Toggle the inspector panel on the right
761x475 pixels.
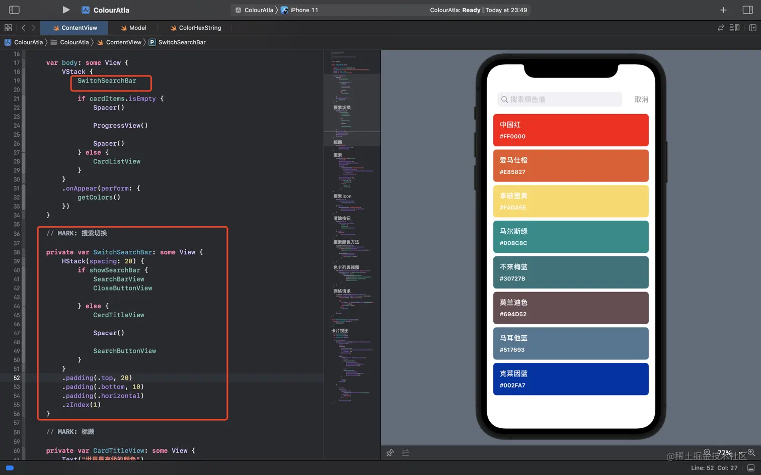click(x=747, y=10)
